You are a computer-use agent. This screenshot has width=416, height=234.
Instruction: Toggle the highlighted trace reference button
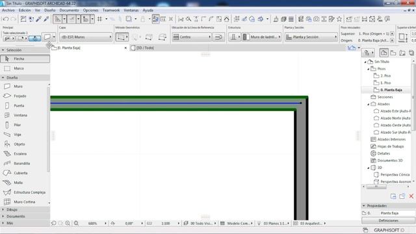[x=156, y=19]
